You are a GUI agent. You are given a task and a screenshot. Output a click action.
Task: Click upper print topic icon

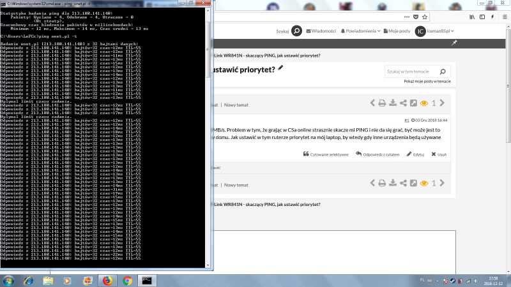382,103
